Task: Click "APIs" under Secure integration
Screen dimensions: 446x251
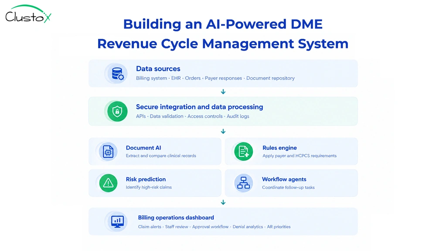Action: (x=141, y=116)
